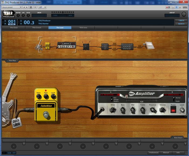Go to next preset with the right arrow
189x156 pixels.
click(27, 7)
